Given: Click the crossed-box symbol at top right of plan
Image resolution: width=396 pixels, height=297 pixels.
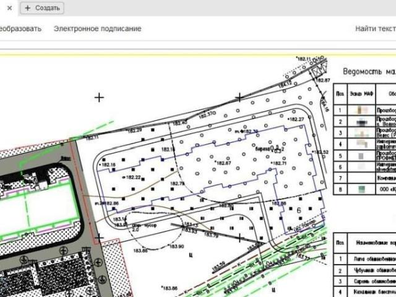Looking at the screenshot, I should coord(316,72).
